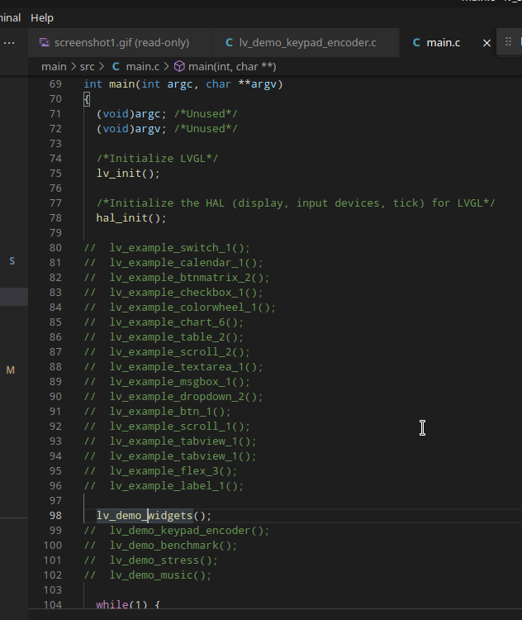Switch to lv_demo_keypad_encoder.c tab
The image size is (522, 620).
(306, 43)
